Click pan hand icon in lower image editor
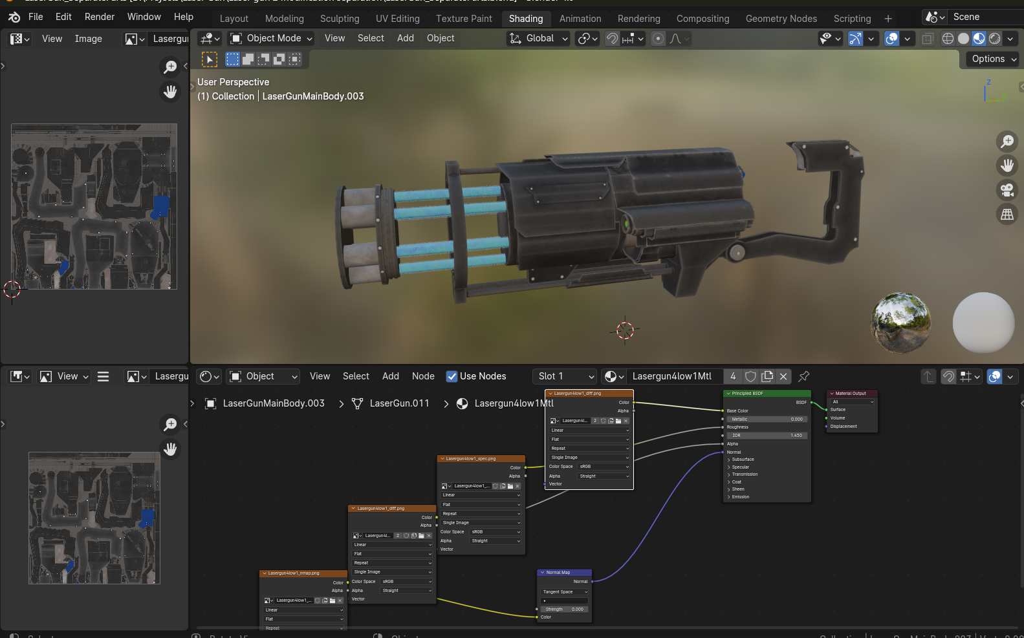This screenshot has width=1024, height=638. pos(170,449)
